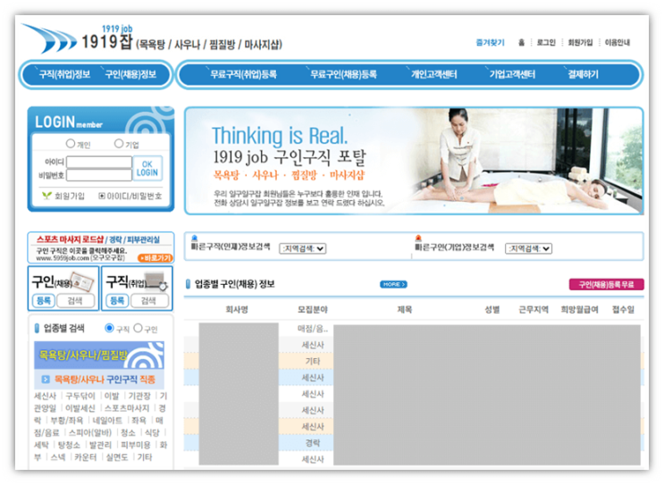Click 청소 category link
664x485 pixels.
point(128,432)
